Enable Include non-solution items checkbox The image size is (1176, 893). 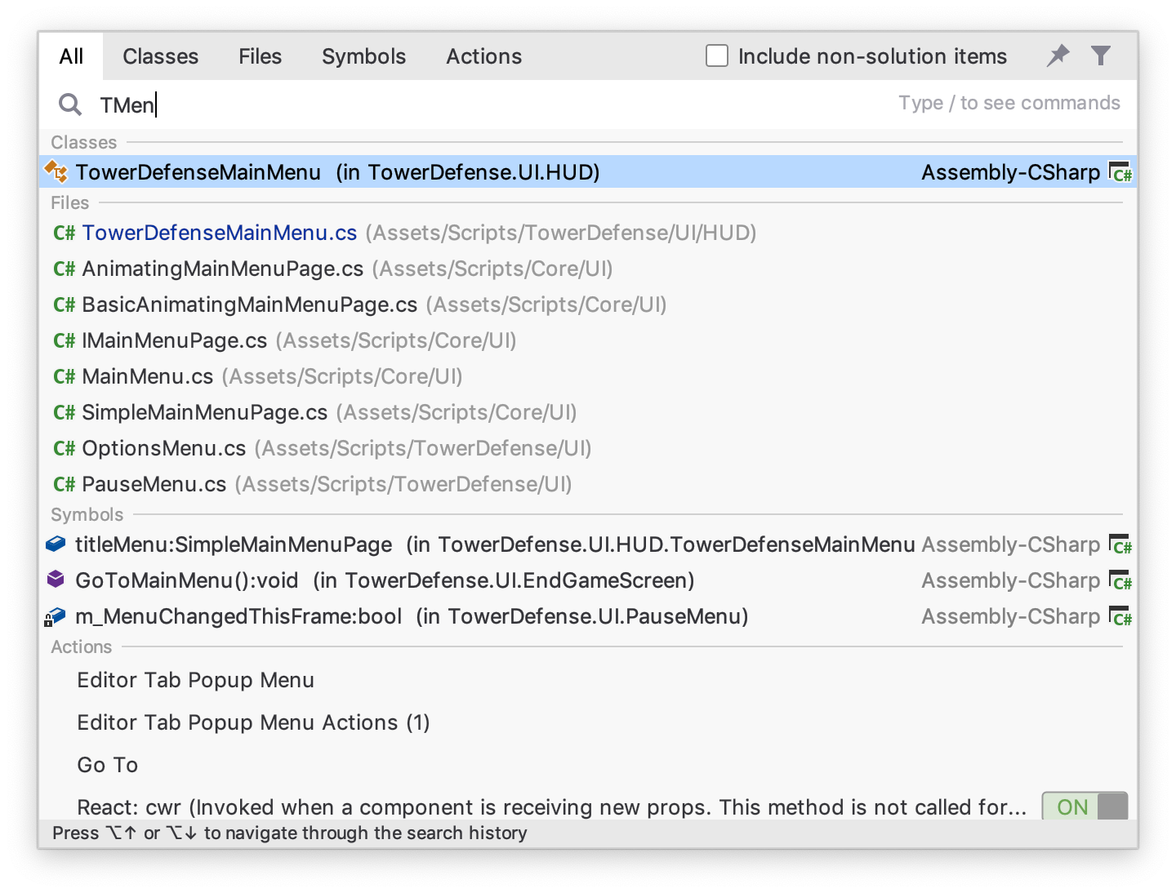[717, 56]
